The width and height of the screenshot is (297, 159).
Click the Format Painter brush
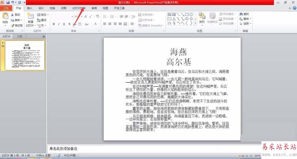pos(17,25)
